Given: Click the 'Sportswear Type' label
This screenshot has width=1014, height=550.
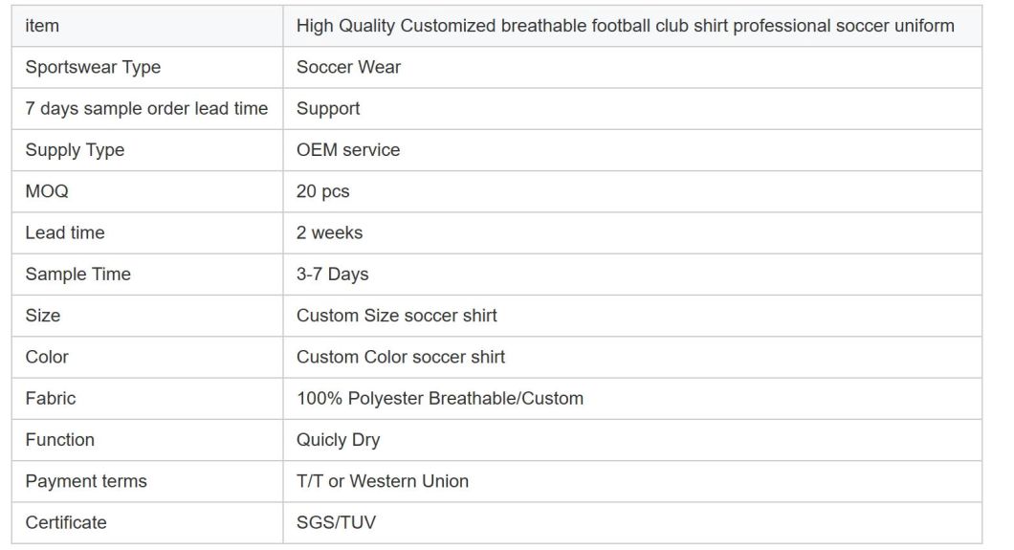Looking at the screenshot, I should 93,67.
